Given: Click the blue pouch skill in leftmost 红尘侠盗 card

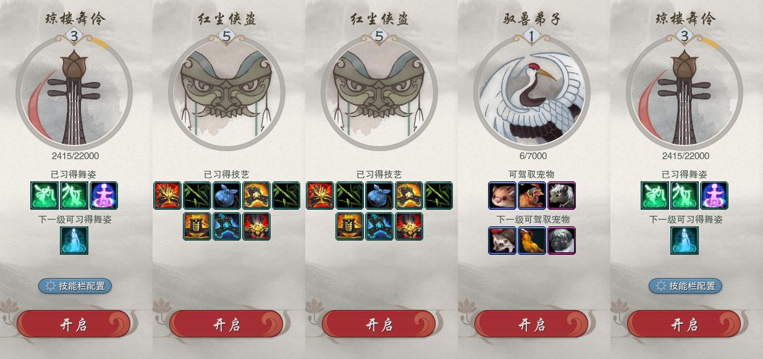Looking at the screenshot, I should (x=227, y=196).
